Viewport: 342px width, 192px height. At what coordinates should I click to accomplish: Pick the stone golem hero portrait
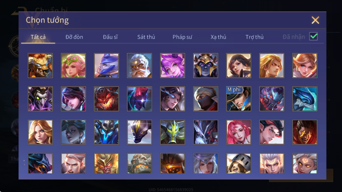(139, 163)
